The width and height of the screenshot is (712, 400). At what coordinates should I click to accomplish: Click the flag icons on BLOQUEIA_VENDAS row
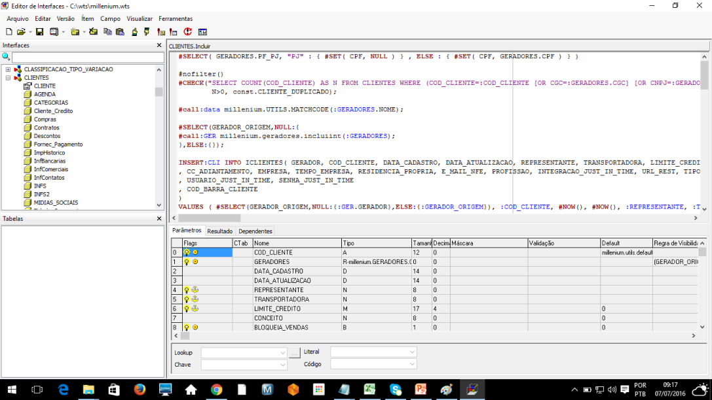pyautogui.click(x=191, y=327)
